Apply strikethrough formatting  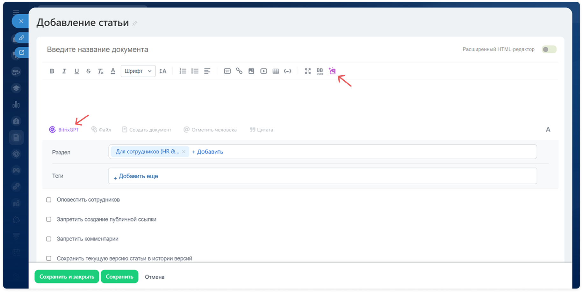pos(89,71)
